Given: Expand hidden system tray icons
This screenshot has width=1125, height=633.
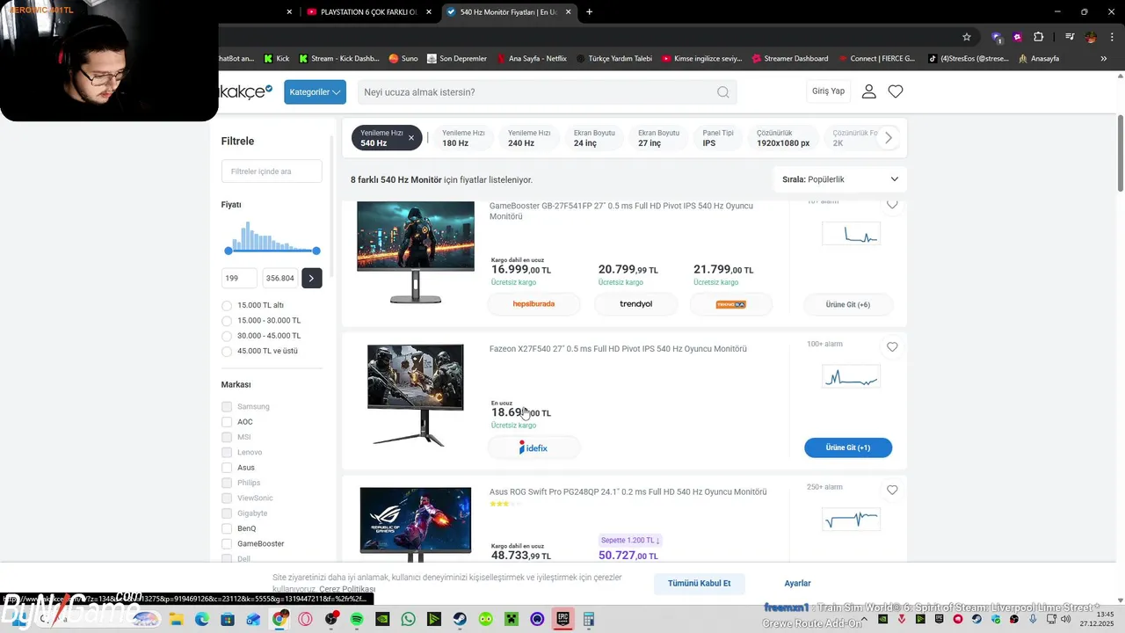Looking at the screenshot, I should [864, 619].
